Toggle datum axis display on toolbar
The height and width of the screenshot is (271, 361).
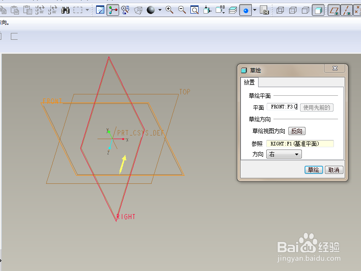pos(347,10)
